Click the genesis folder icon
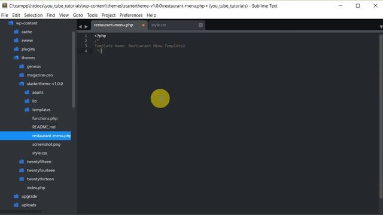Image resolution: width=383 pixels, height=215 pixels. click(22, 66)
